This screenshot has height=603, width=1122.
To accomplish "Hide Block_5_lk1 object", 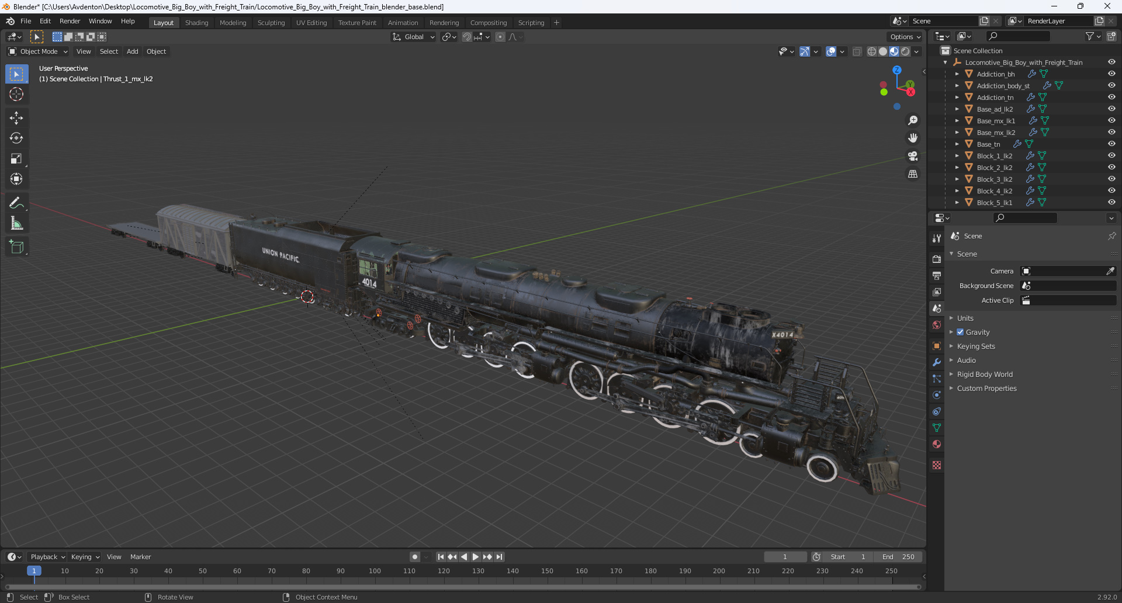I will coord(1111,203).
